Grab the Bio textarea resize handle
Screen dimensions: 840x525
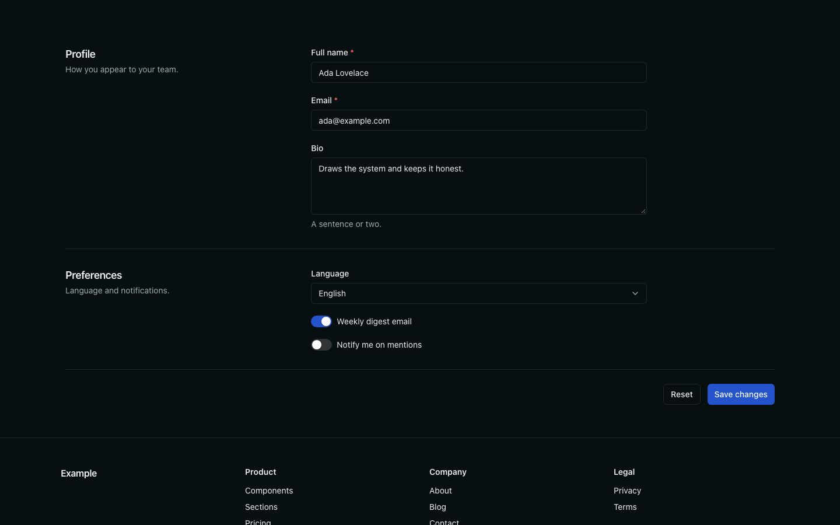[643, 211]
